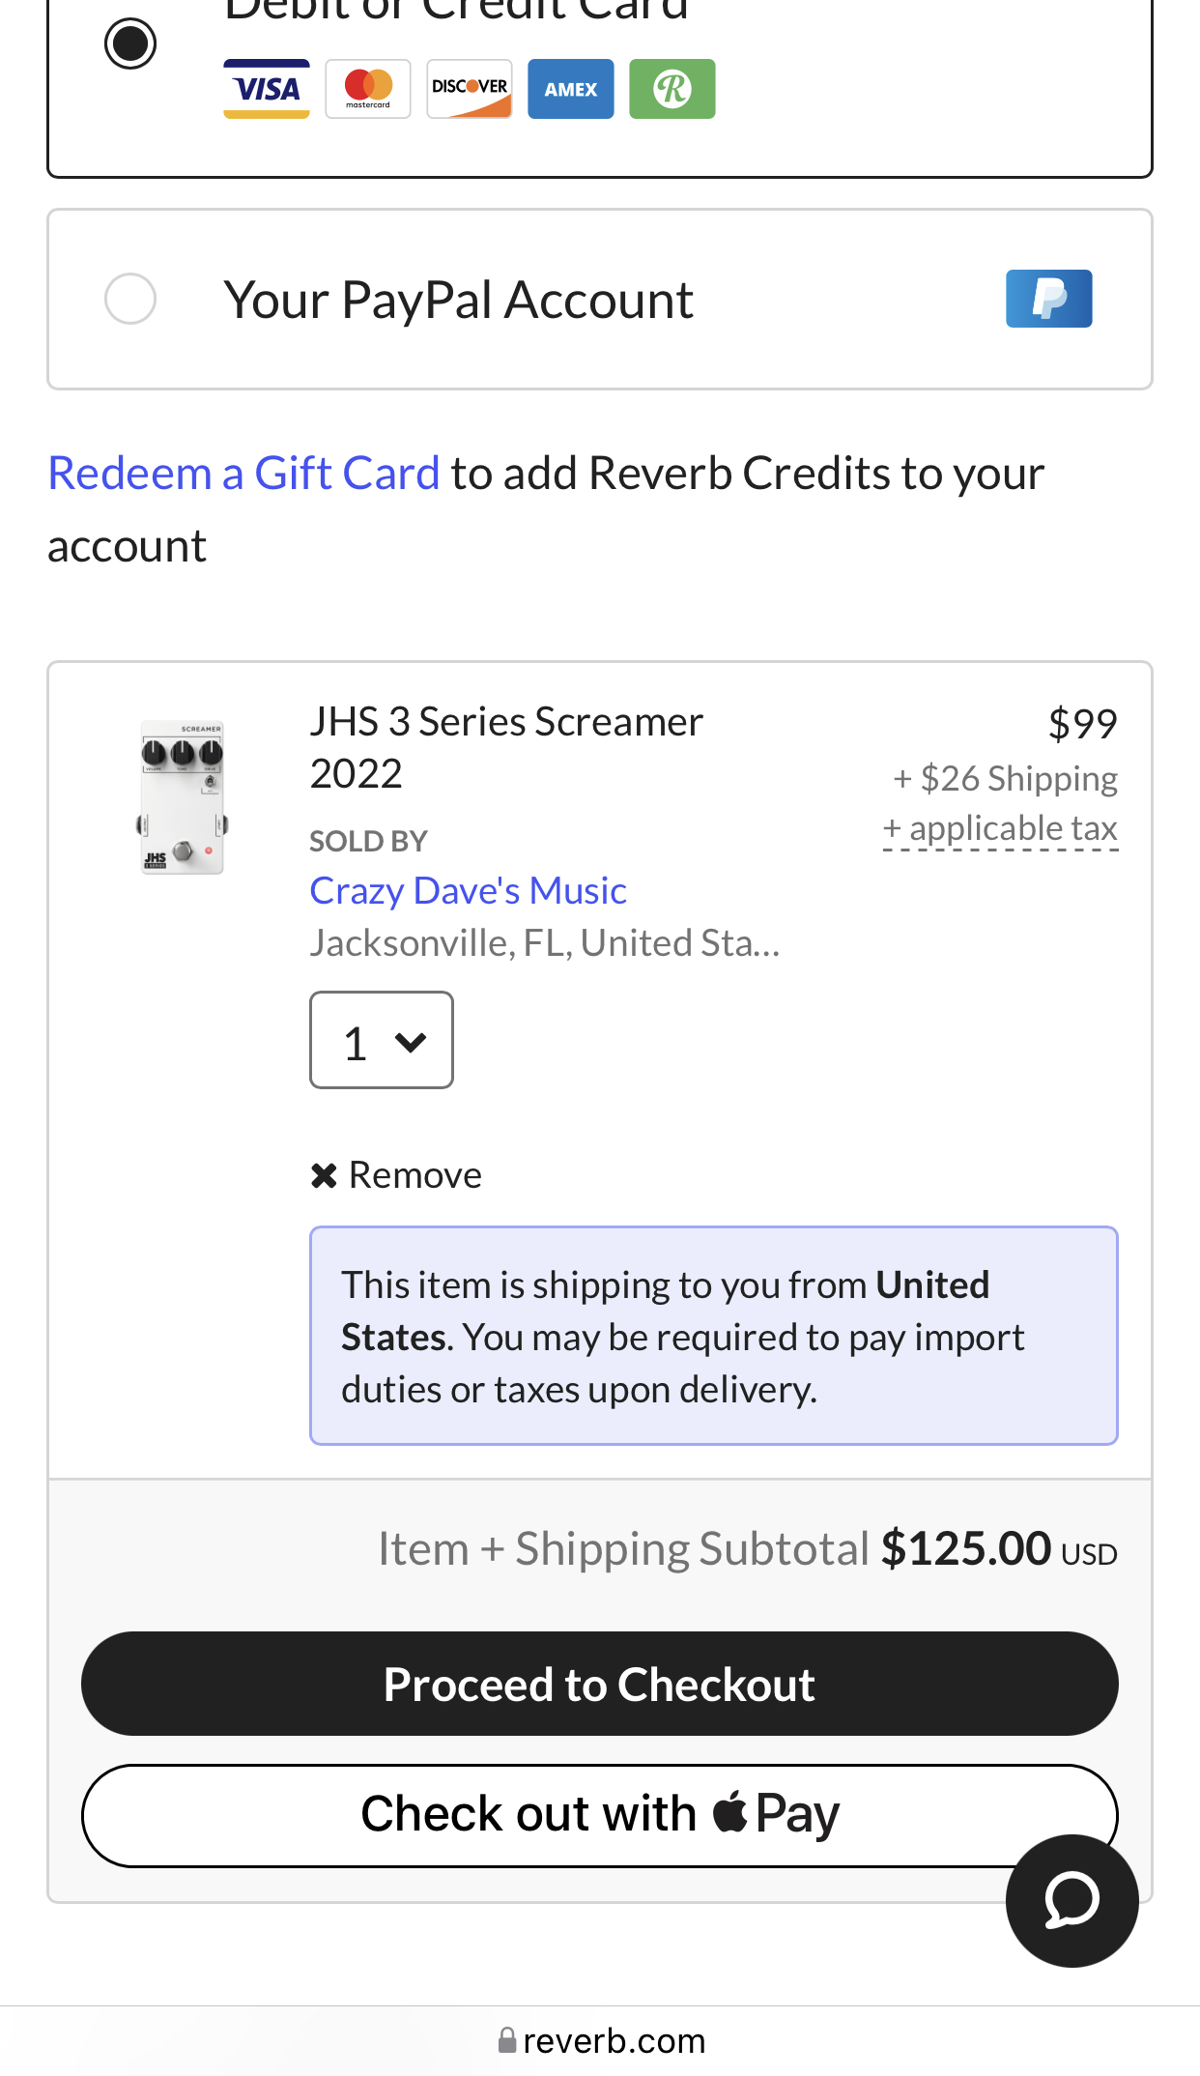Image resolution: width=1200 pixels, height=2076 pixels.
Task: Click the Mastercard logo icon
Action: coord(368,89)
